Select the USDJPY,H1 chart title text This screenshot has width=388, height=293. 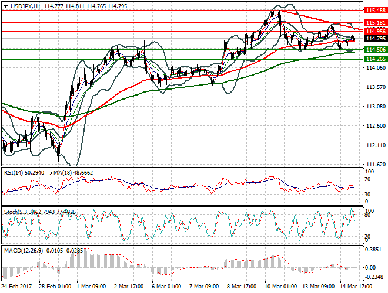(x=25, y=6)
